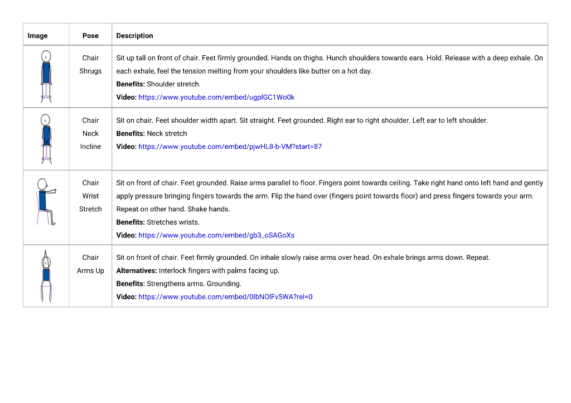Click the 'Benefits: Neck stretch' line

coord(152,134)
